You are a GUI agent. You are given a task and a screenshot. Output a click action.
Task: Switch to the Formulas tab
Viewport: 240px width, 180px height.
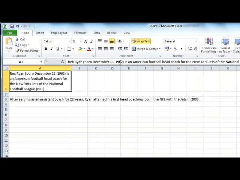(80, 33)
